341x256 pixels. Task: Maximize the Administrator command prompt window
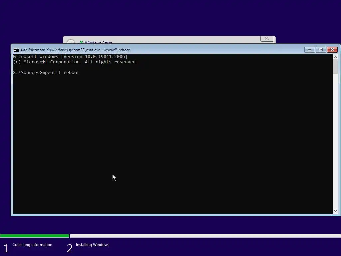(321, 50)
